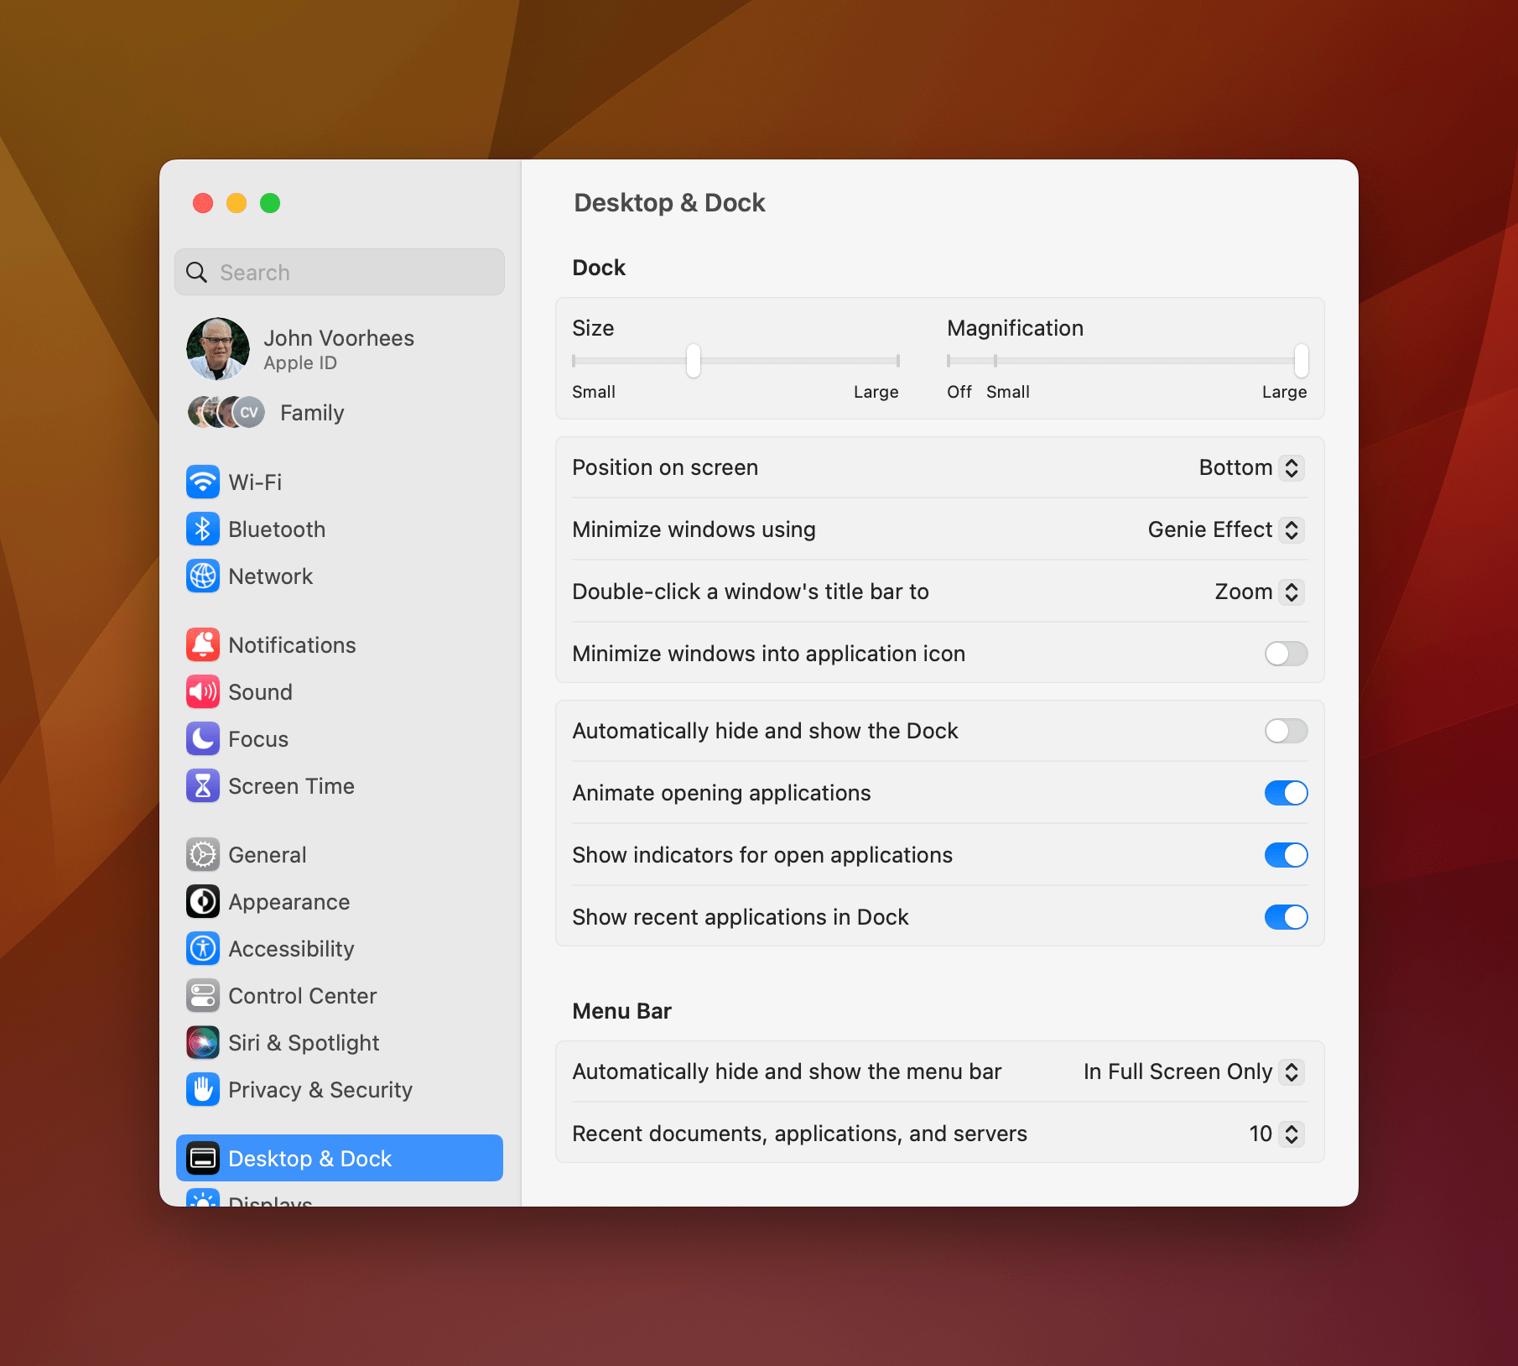Click the Dock Size slider handle
The width and height of the screenshot is (1518, 1366).
pos(694,361)
